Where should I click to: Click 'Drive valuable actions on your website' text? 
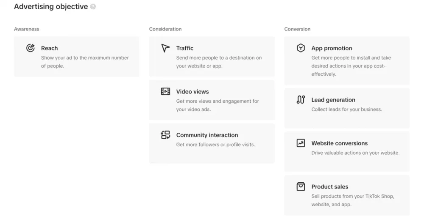pos(355,153)
